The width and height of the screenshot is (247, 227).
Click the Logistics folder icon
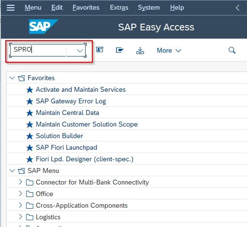(29, 217)
